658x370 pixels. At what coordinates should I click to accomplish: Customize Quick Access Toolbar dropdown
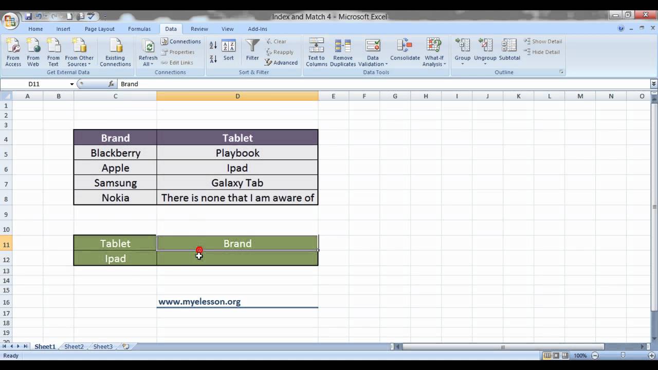point(105,16)
